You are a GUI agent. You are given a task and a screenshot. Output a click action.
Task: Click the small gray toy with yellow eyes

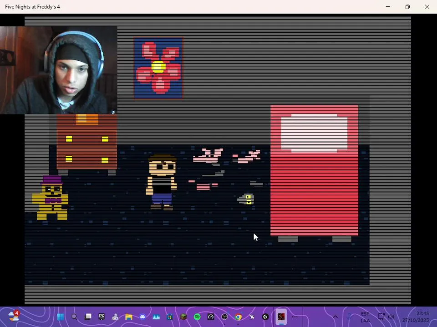pyautogui.click(x=246, y=199)
